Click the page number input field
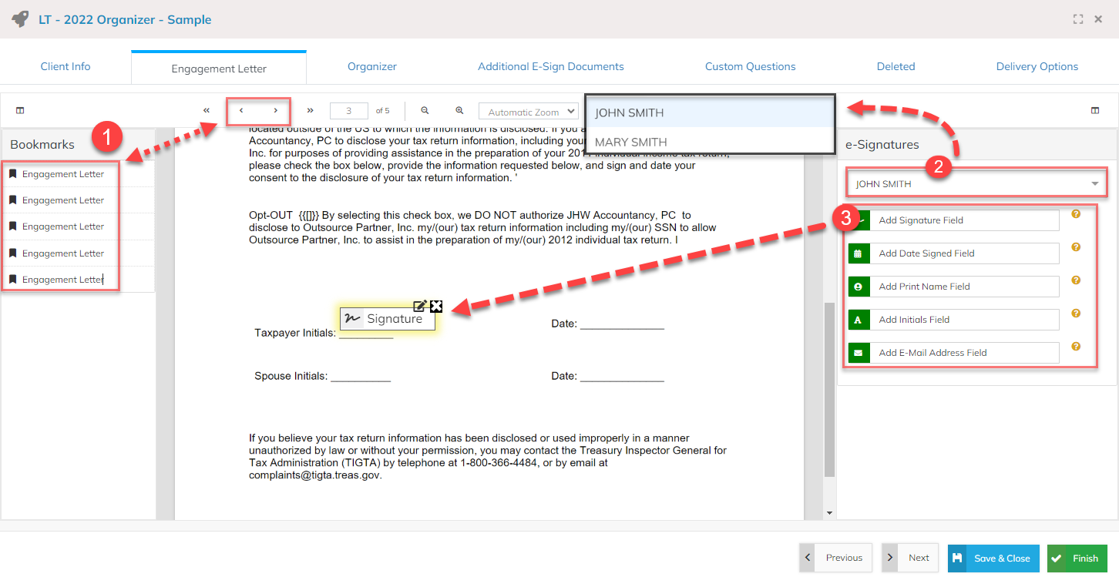 point(349,111)
